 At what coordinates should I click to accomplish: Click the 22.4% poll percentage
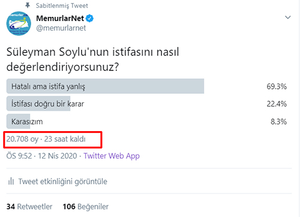click(x=277, y=104)
